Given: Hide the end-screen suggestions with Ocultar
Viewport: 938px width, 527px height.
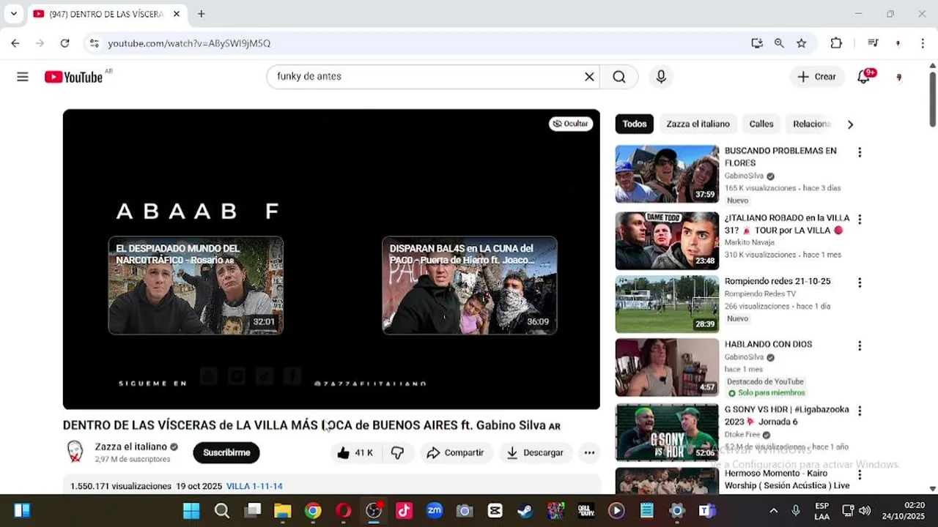Looking at the screenshot, I should click(x=570, y=124).
